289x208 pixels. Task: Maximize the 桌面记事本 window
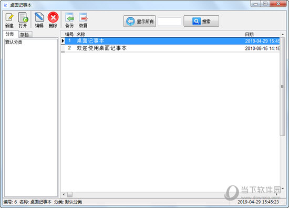[265, 4]
